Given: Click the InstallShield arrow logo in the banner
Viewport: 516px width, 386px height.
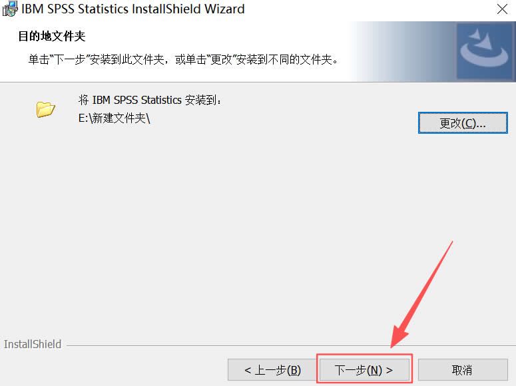Looking at the screenshot, I should coord(484,49).
